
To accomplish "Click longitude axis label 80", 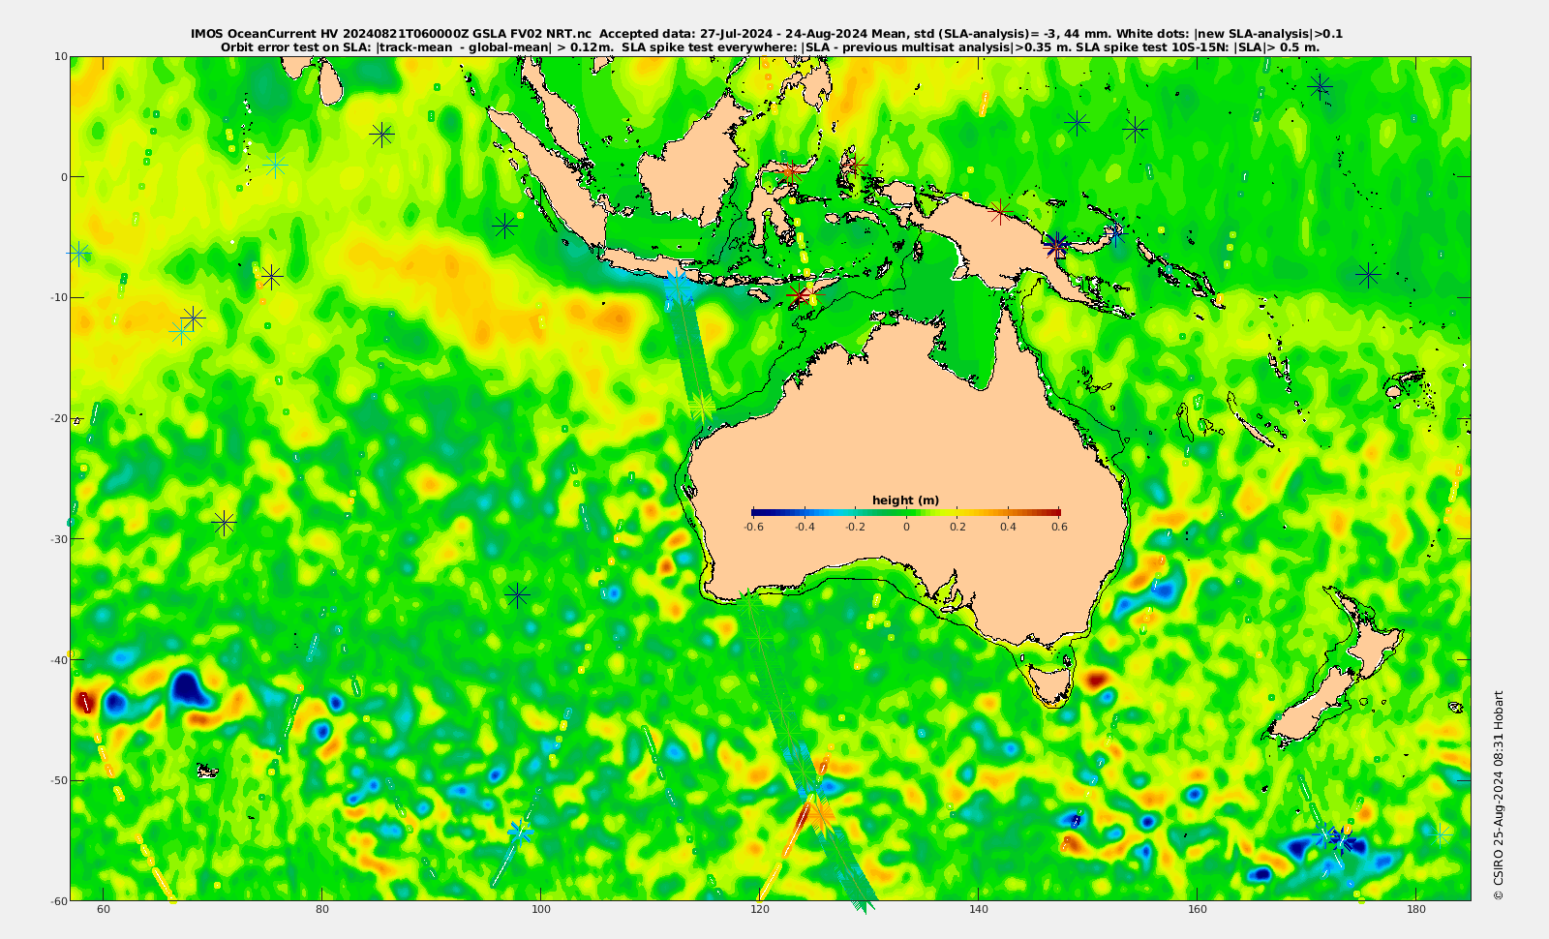I will [322, 910].
